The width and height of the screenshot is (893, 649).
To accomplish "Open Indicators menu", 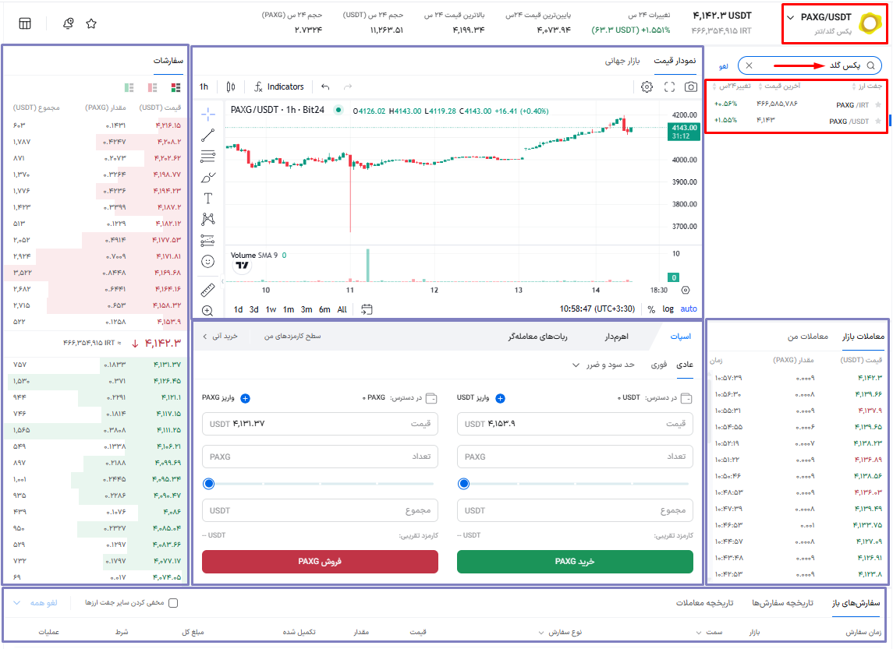I will [x=279, y=86].
